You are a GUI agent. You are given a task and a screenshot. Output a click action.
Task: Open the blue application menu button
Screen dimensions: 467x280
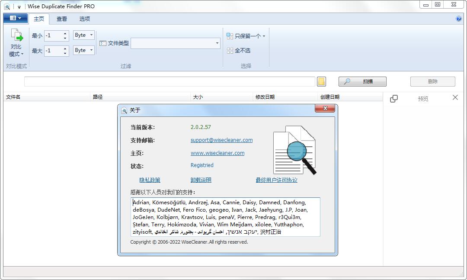point(16,19)
